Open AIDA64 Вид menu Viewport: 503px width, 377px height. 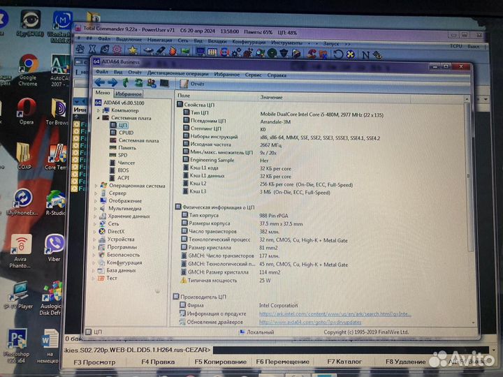(x=118, y=72)
